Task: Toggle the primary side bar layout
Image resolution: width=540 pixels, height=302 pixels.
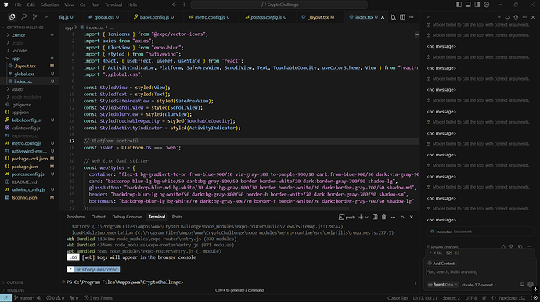Action: pos(459,5)
